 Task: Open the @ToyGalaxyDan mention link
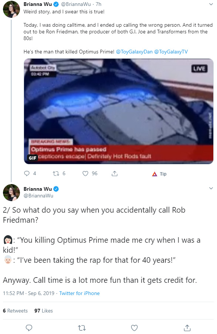134,52
